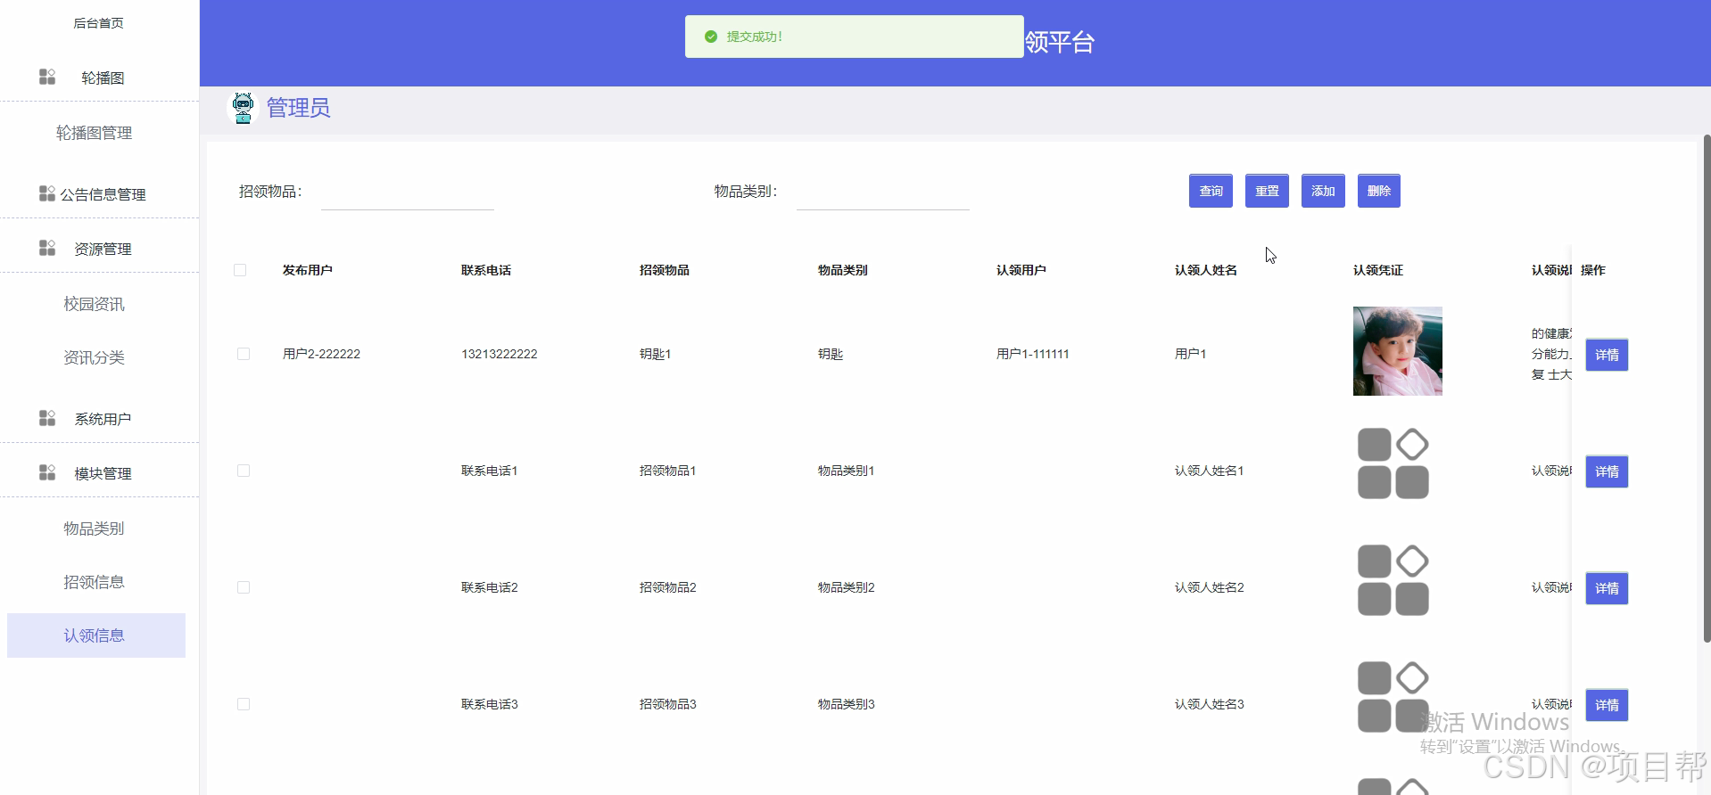Click the green success check icon
This screenshot has width=1711, height=795.
pyautogui.click(x=711, y=37)
